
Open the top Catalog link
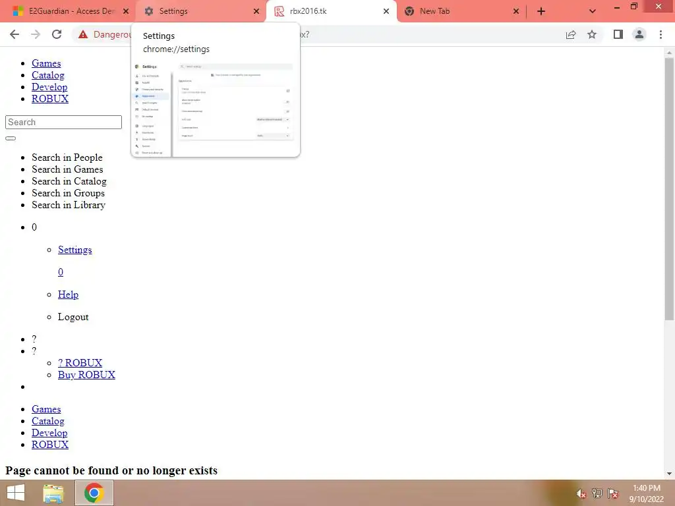point(47,75)
